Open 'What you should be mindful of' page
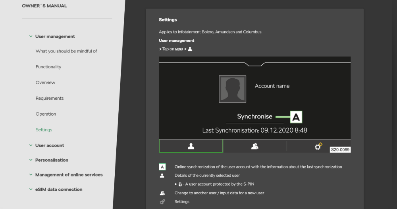397x209 pixels. click(x=66, y=51)
